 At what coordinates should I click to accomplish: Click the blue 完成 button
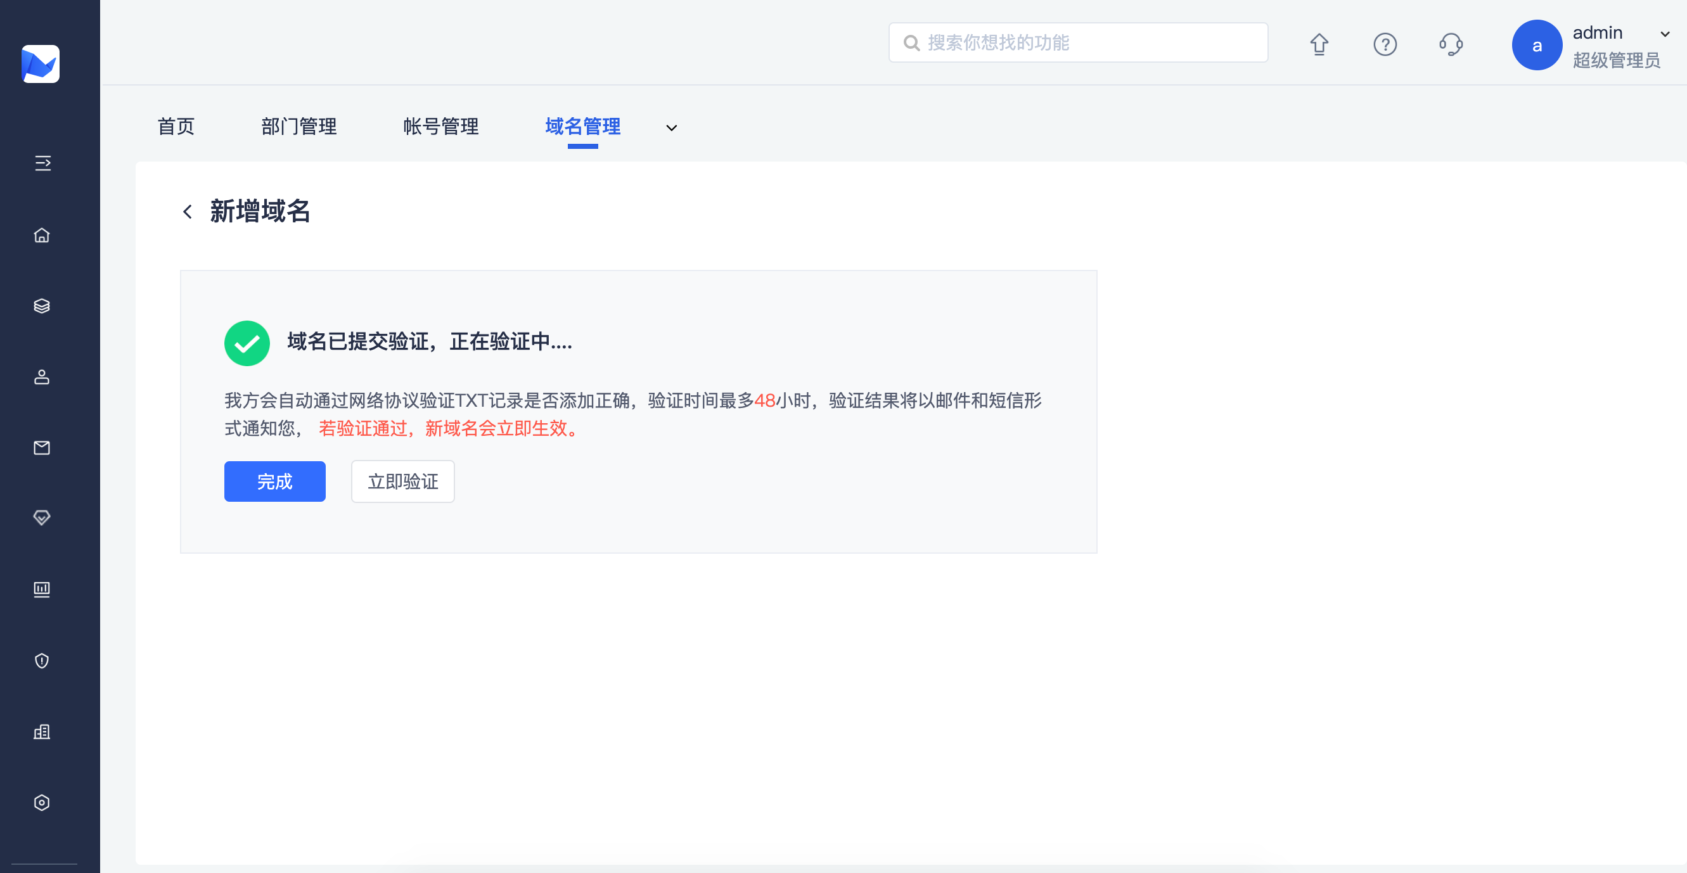click(x=274, y=481)
